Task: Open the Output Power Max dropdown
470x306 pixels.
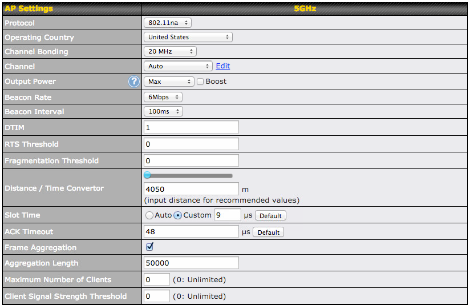Action: point(169,82)
